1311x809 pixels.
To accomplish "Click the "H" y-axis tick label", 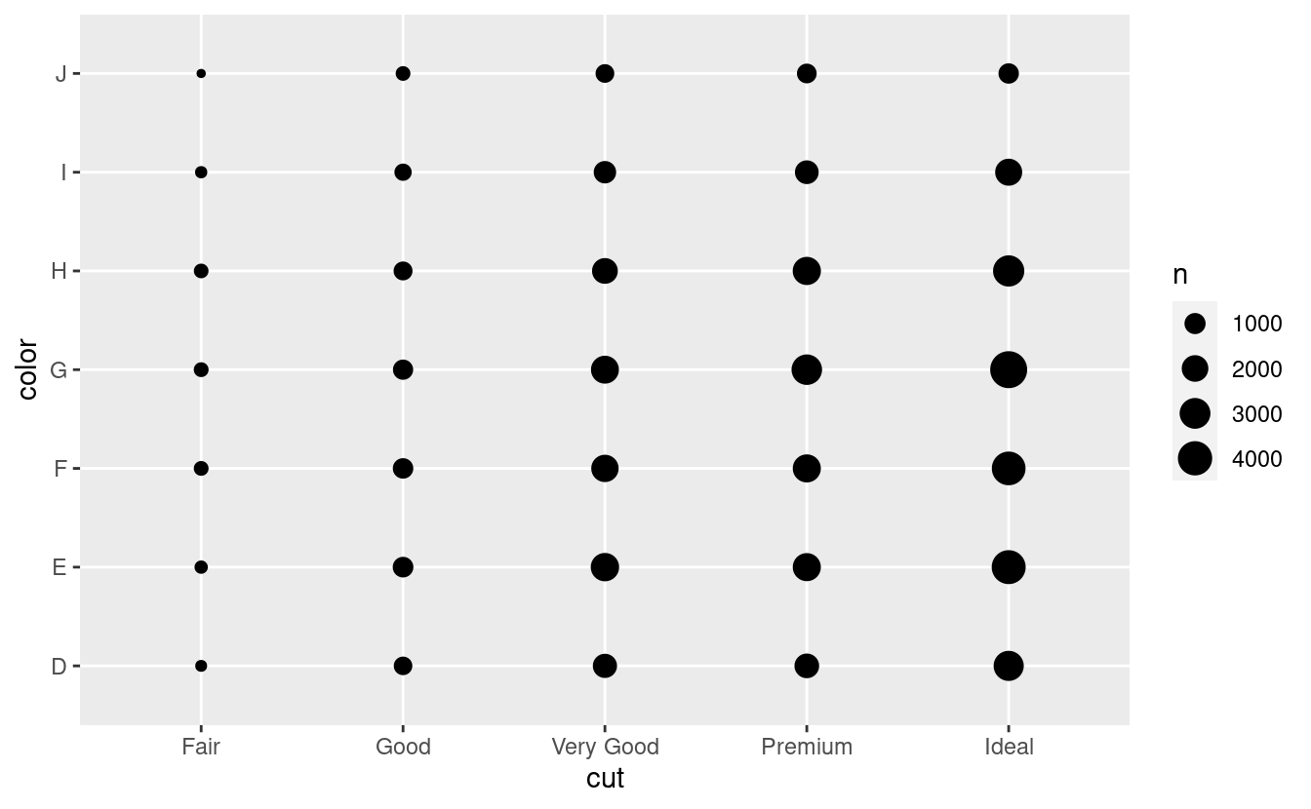I will (60, 271).
